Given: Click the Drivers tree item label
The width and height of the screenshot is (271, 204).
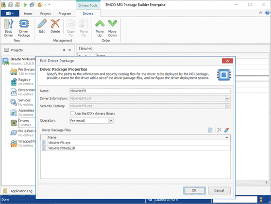Looking at the screenshot, I should pos(23,121).
